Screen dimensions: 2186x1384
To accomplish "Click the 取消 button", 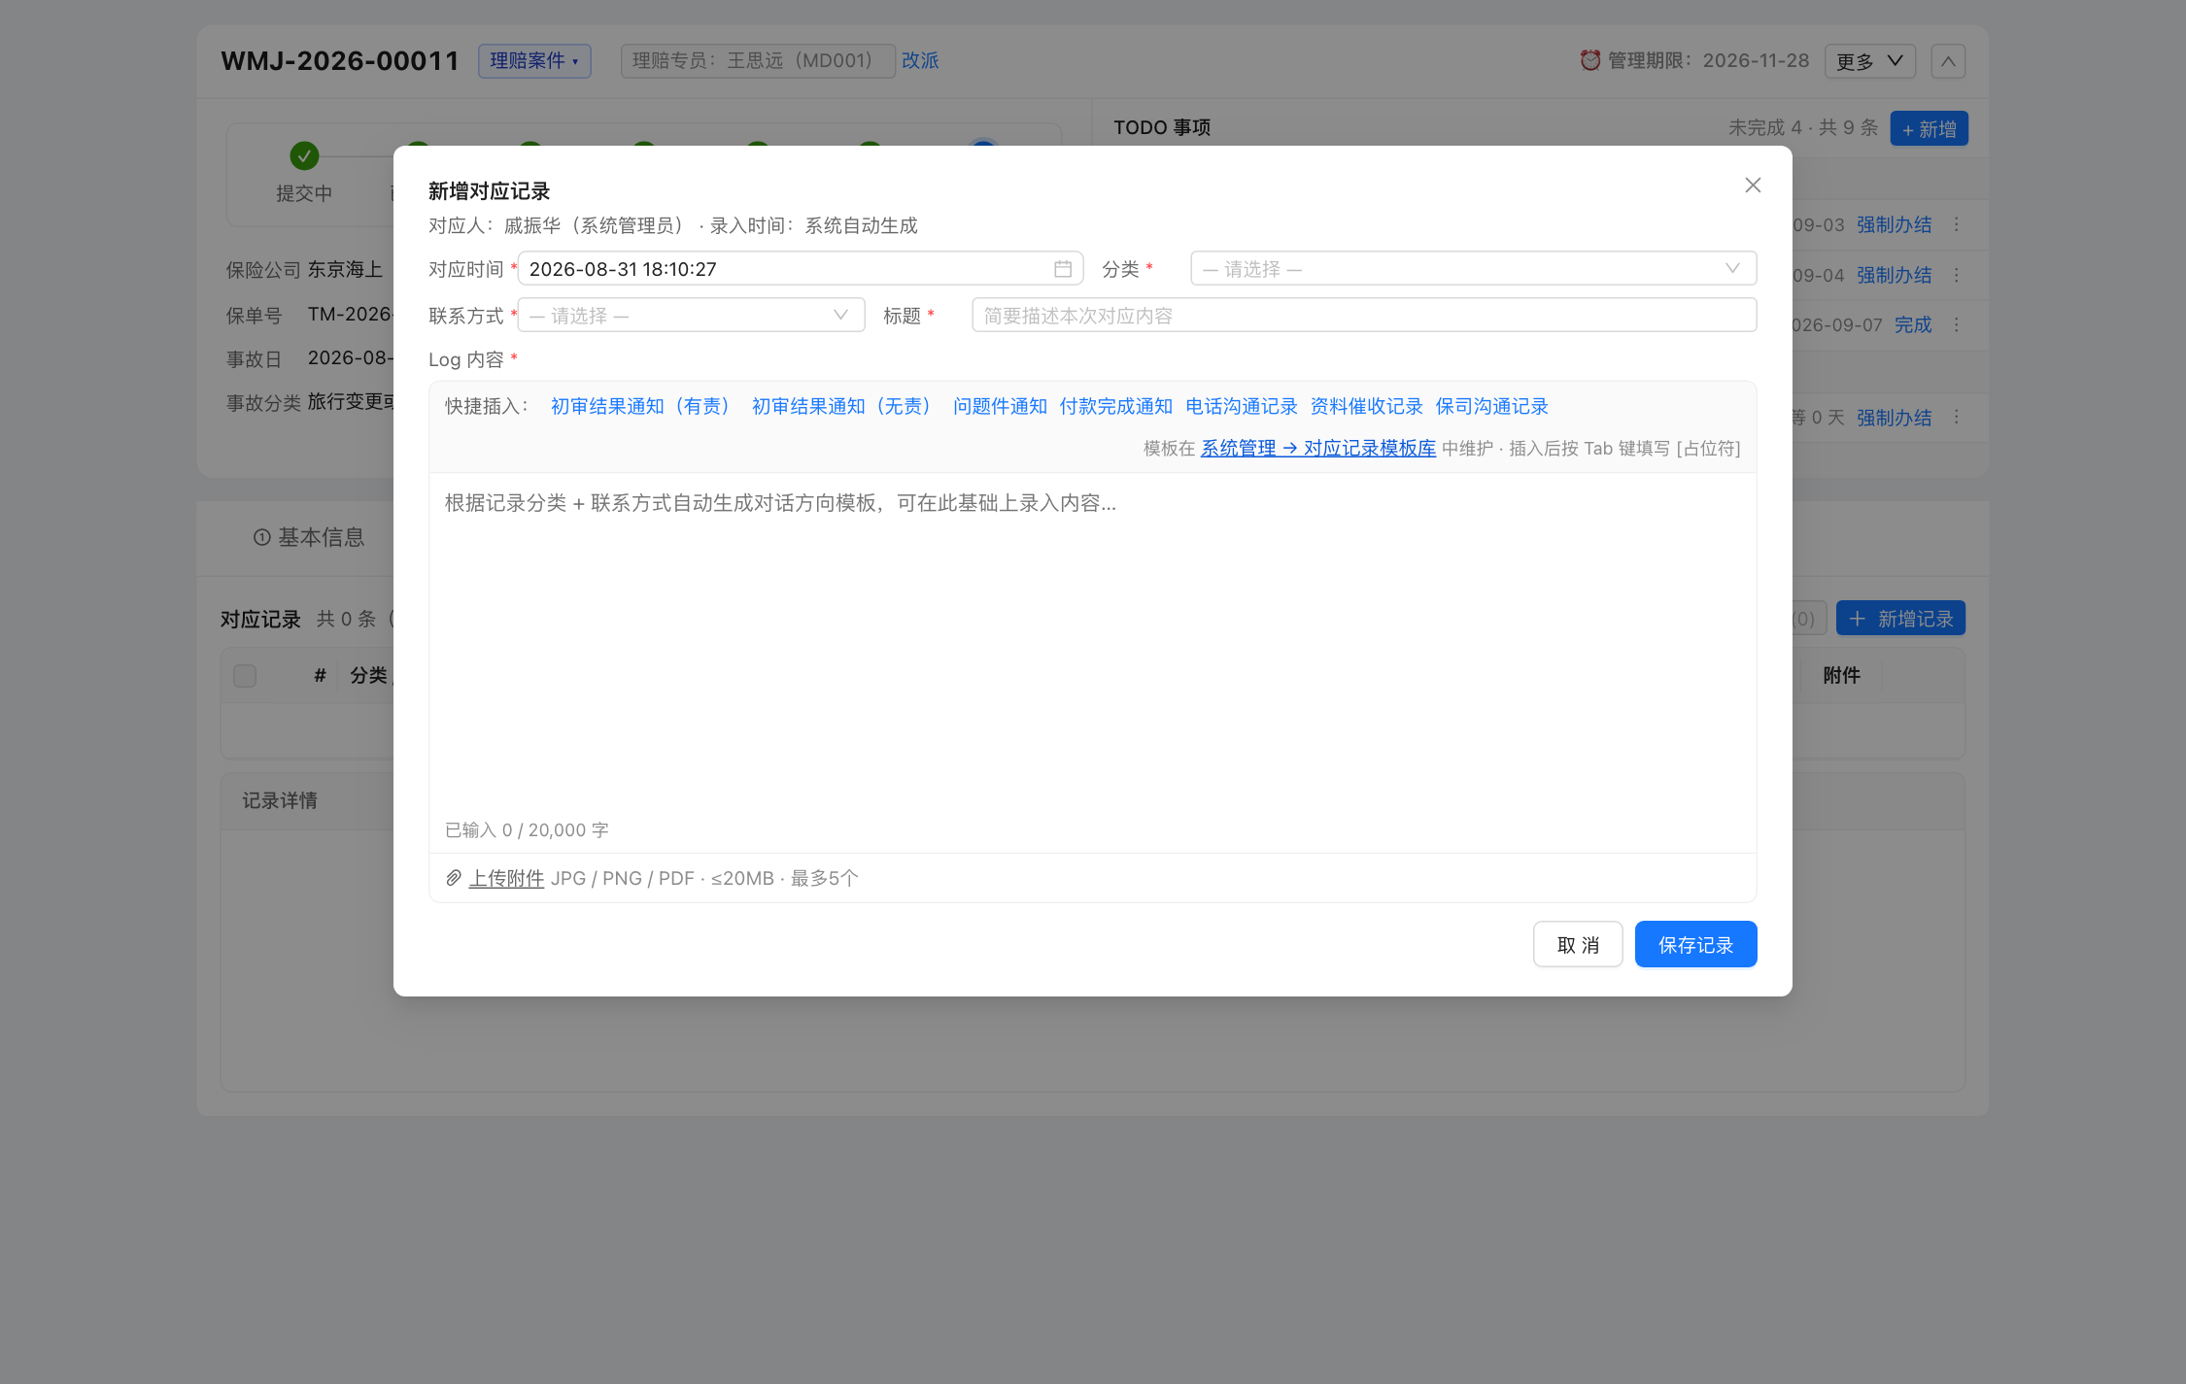I will 1578,944.
